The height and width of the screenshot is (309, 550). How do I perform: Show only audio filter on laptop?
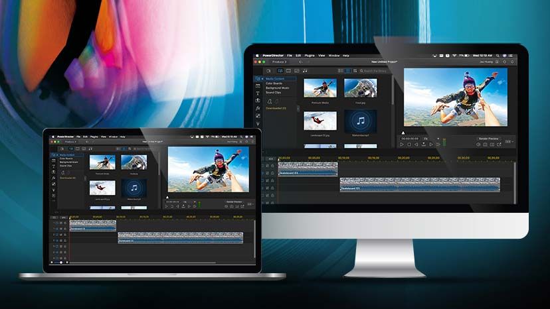[x=90, y=149]
